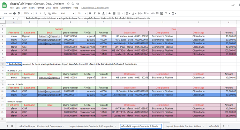This screenshot has width=240, height=130.
Task: Open the text color picker
Action: click(104, 14)
